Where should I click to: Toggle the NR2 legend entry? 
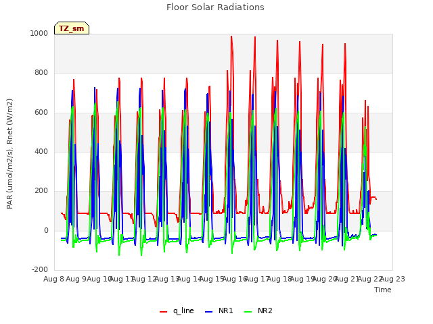coord(258,310)
